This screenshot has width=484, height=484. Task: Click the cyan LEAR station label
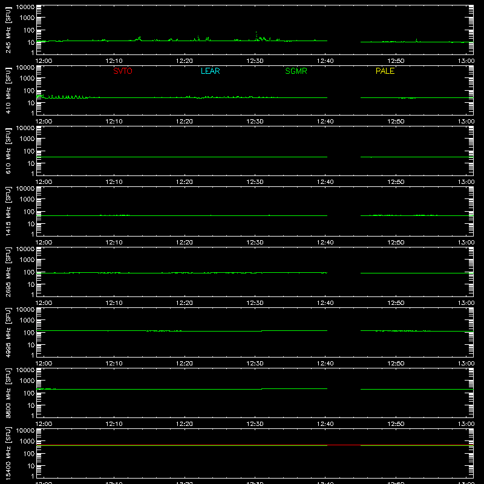(210, 71)
